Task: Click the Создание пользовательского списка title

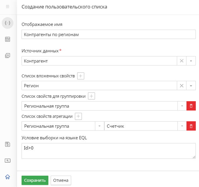Action: pyautogui.click(x=64, y=7)
